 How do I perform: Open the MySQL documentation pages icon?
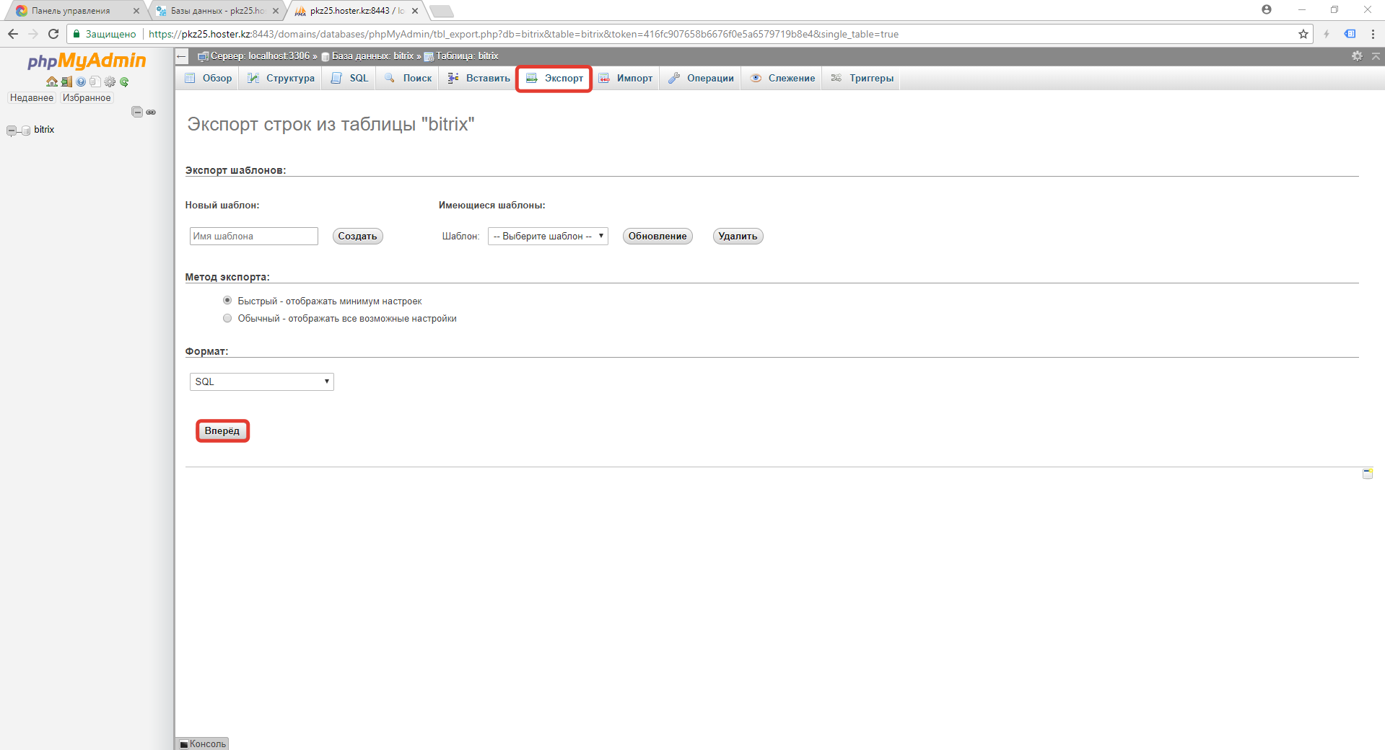[95, 82]
